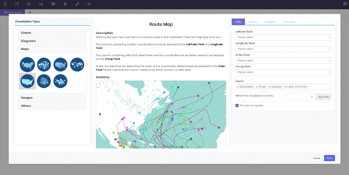
Task: Select the US map with cartogram-circle icon
Action: click(27, 64)
